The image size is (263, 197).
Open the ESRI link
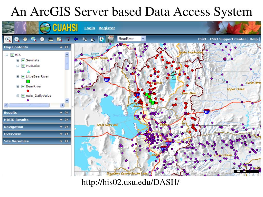pos(202,39)
